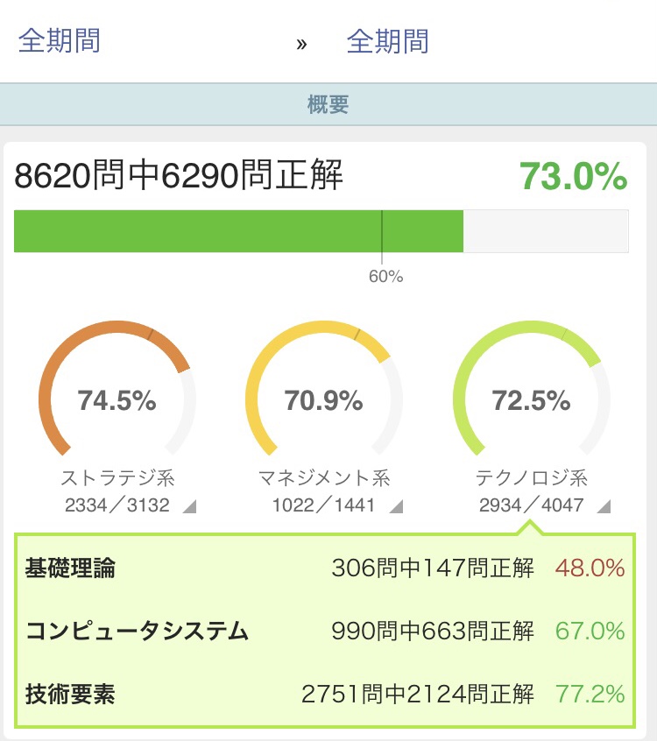Click the green テクノロジ系 72.5% gauge

click(x=531, y=389)
